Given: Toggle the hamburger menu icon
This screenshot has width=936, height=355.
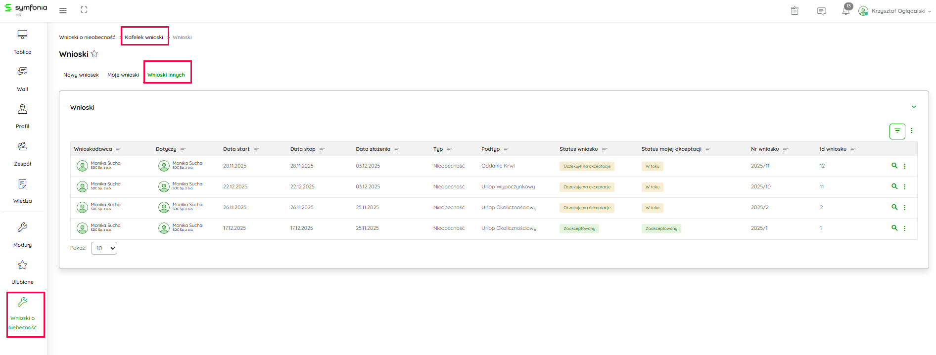Looking at the screenshot, I should [x=63, y=10].
